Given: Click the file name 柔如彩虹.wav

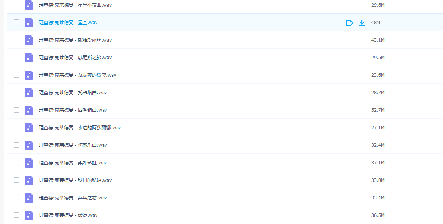Looking at the screenshot, I should pyautogui.click(x=73, y=162).
